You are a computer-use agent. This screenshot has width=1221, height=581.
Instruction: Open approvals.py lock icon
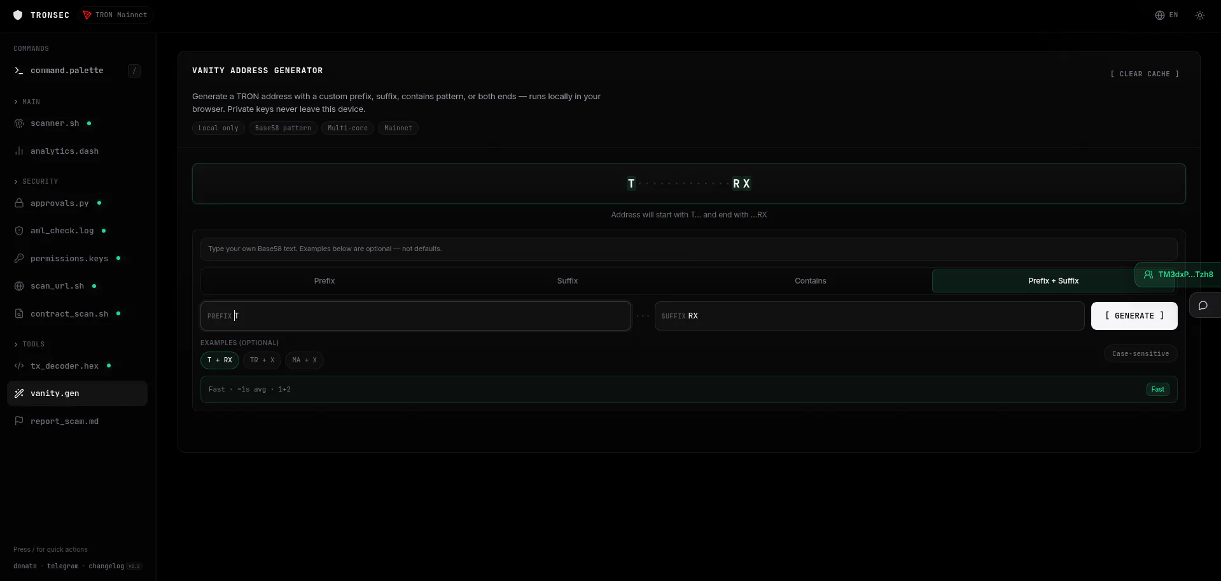tap(19, 203)
